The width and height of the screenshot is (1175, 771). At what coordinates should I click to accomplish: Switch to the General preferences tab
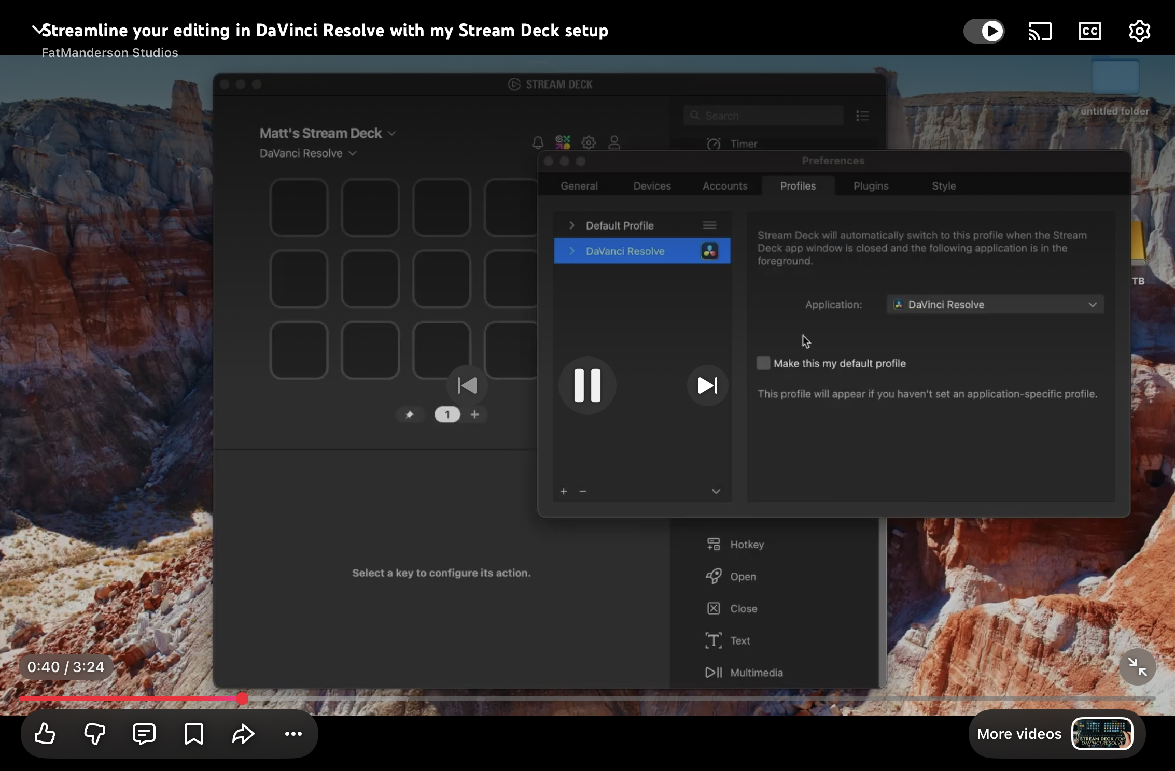pyautogui.click(x=579, y=186)
